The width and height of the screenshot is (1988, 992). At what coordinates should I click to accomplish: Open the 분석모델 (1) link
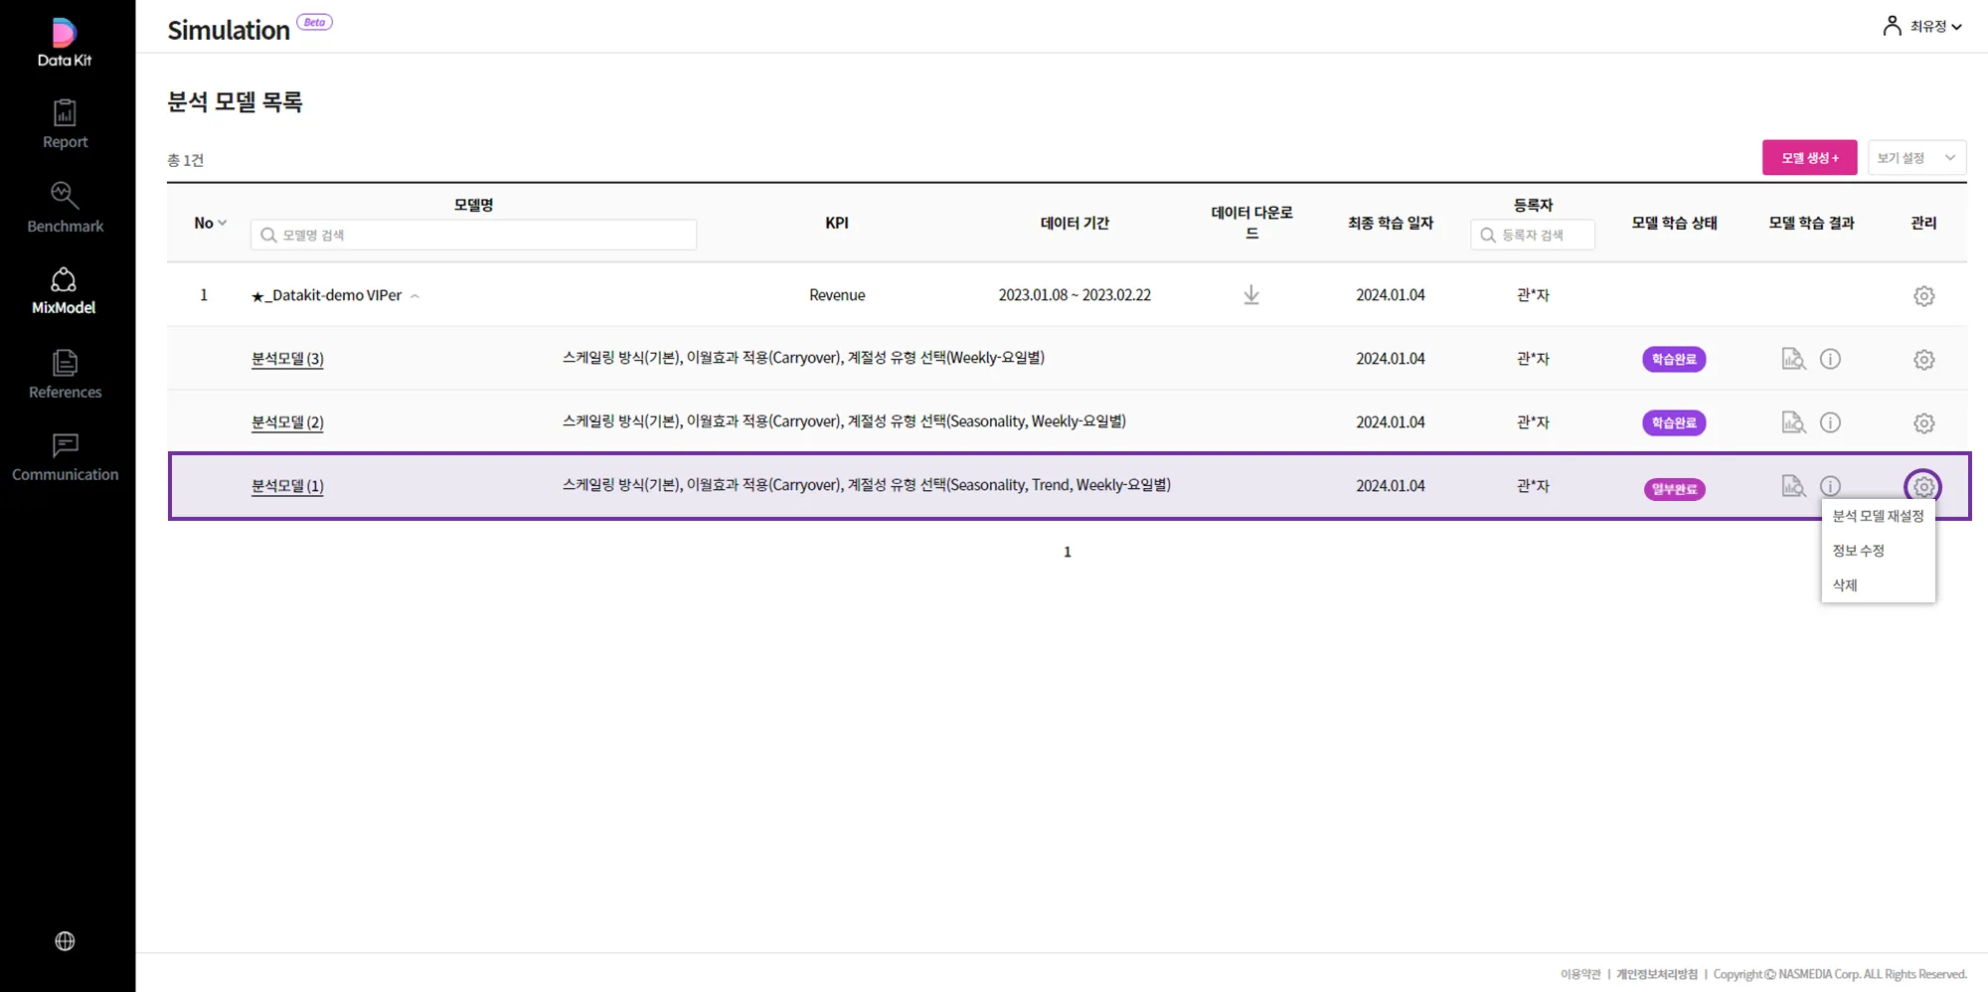click(287, 486)
